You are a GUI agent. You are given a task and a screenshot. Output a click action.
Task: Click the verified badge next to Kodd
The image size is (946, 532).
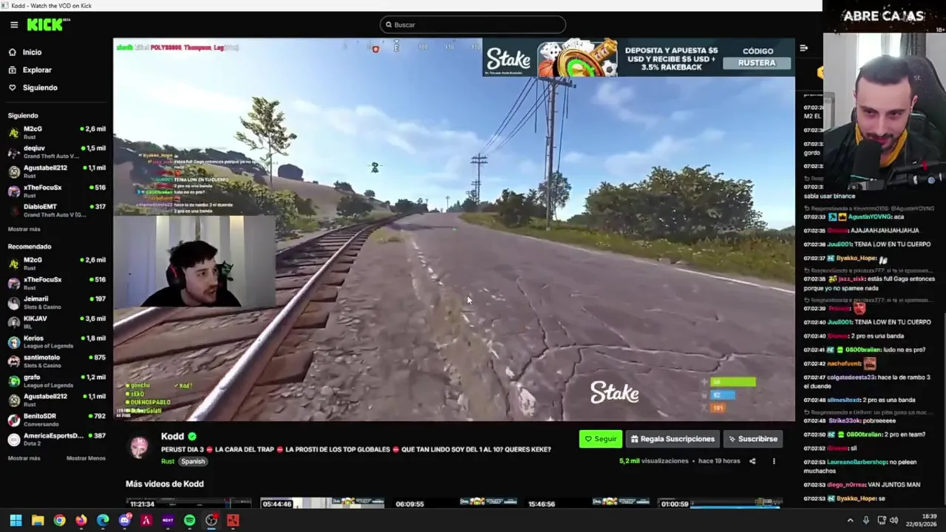coord(192,436)
